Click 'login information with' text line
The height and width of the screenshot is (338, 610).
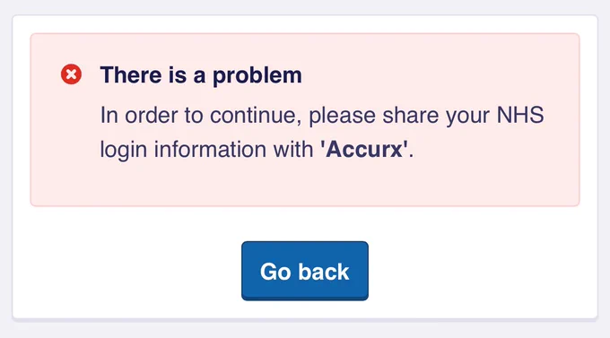click(x=206, y=150)
